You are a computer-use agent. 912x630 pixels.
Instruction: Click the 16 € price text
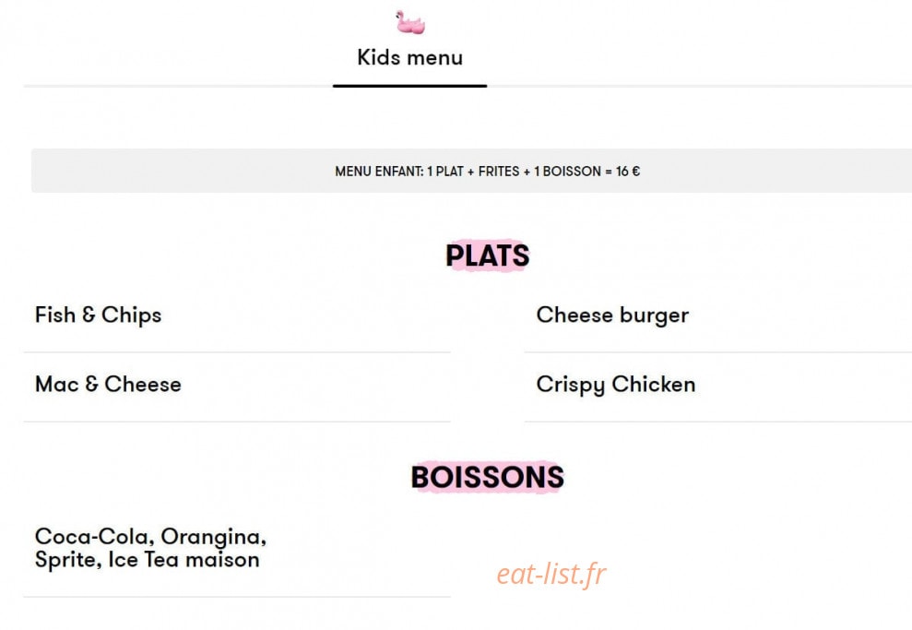[x=628, y=172]
